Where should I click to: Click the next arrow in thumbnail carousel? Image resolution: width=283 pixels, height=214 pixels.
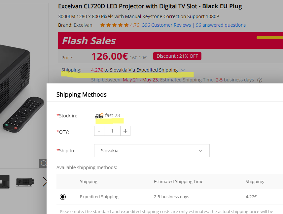point(45,182)
